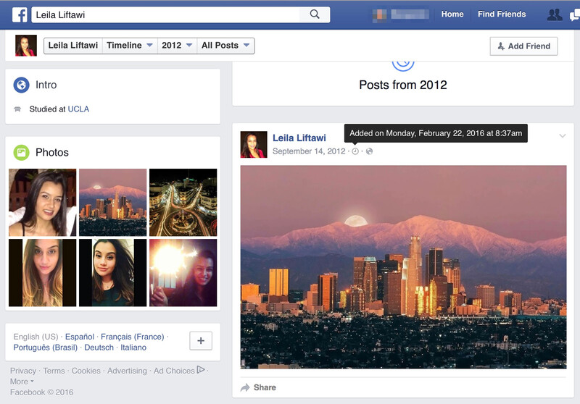Viewport: 580px width, 404px height.
Task: Go to Home in top navigation
Action: pos(452,14)
